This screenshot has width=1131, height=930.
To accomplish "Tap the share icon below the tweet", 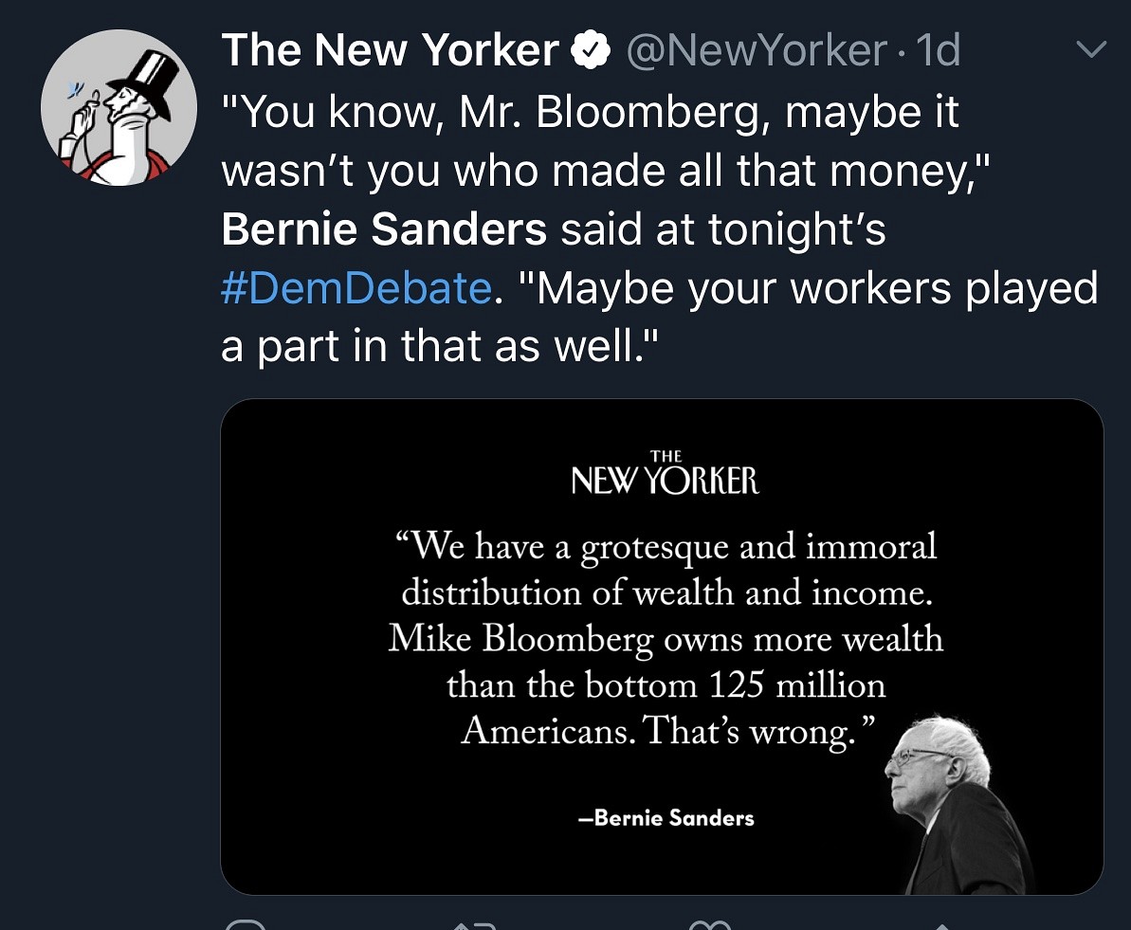I will pos(940,924).
